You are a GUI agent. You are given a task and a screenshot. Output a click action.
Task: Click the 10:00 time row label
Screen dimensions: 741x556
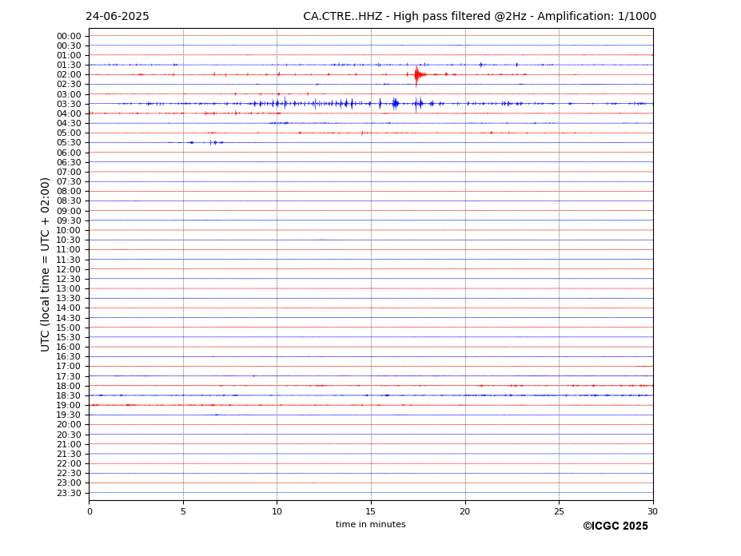69,231
